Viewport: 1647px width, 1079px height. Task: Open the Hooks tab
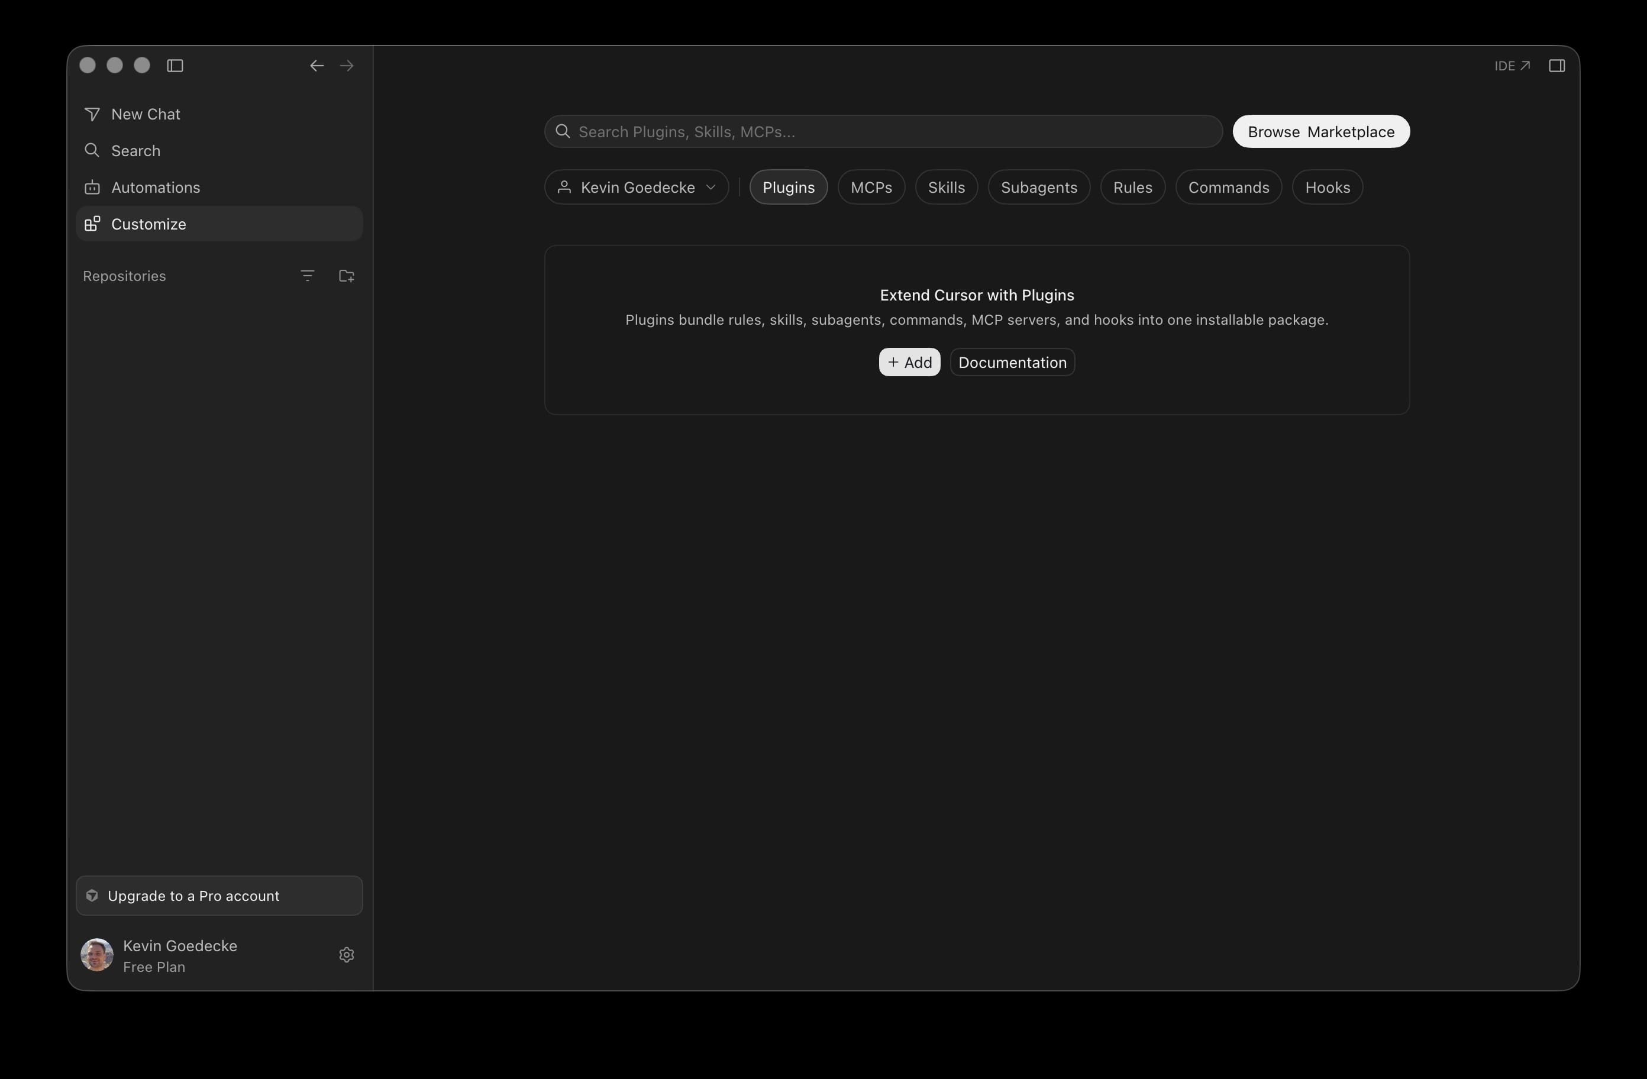[x=1328, y=188]
